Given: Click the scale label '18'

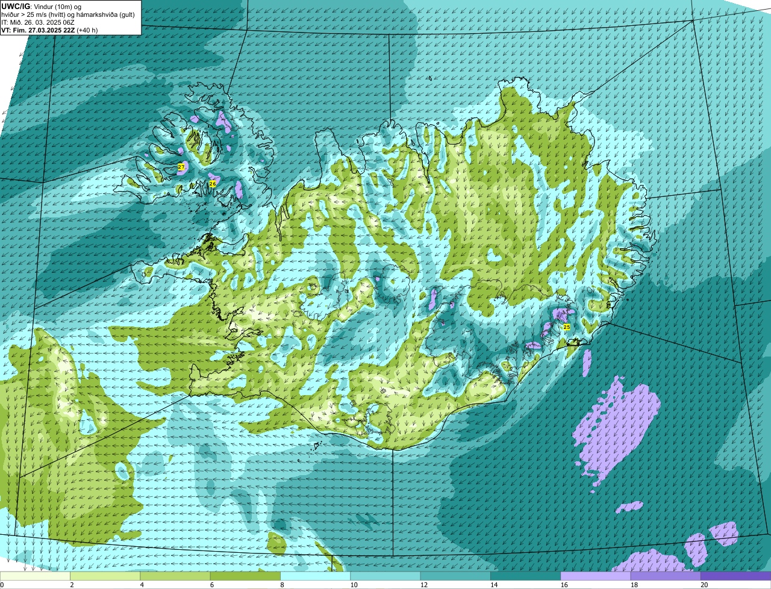Looking at the screenshot, I should 634,585.
